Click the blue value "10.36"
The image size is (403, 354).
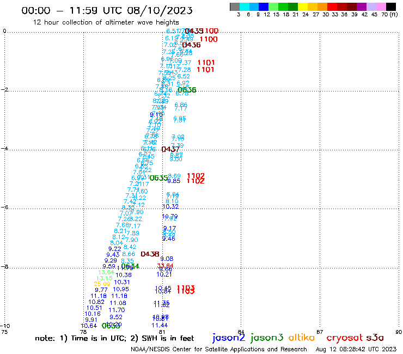pos(124,275)
